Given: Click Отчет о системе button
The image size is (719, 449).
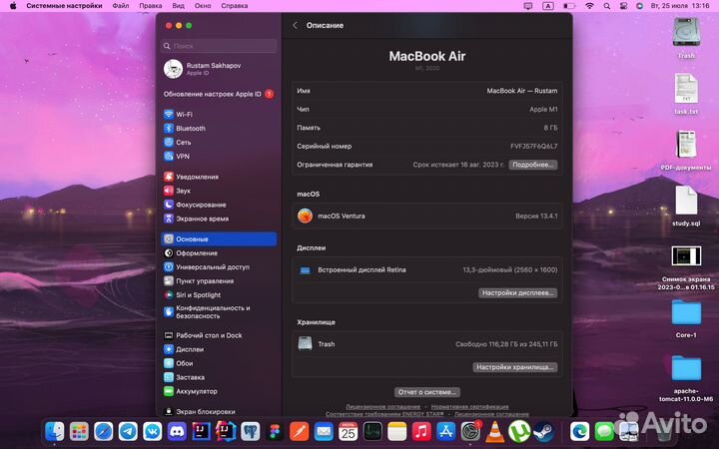Looking at the screenshot, I should [x=427, y=392].
